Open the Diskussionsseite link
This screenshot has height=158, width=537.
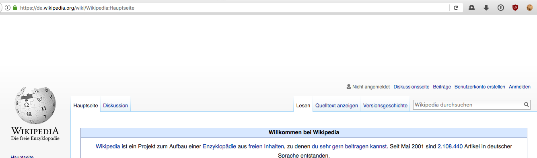click(411, 87)
